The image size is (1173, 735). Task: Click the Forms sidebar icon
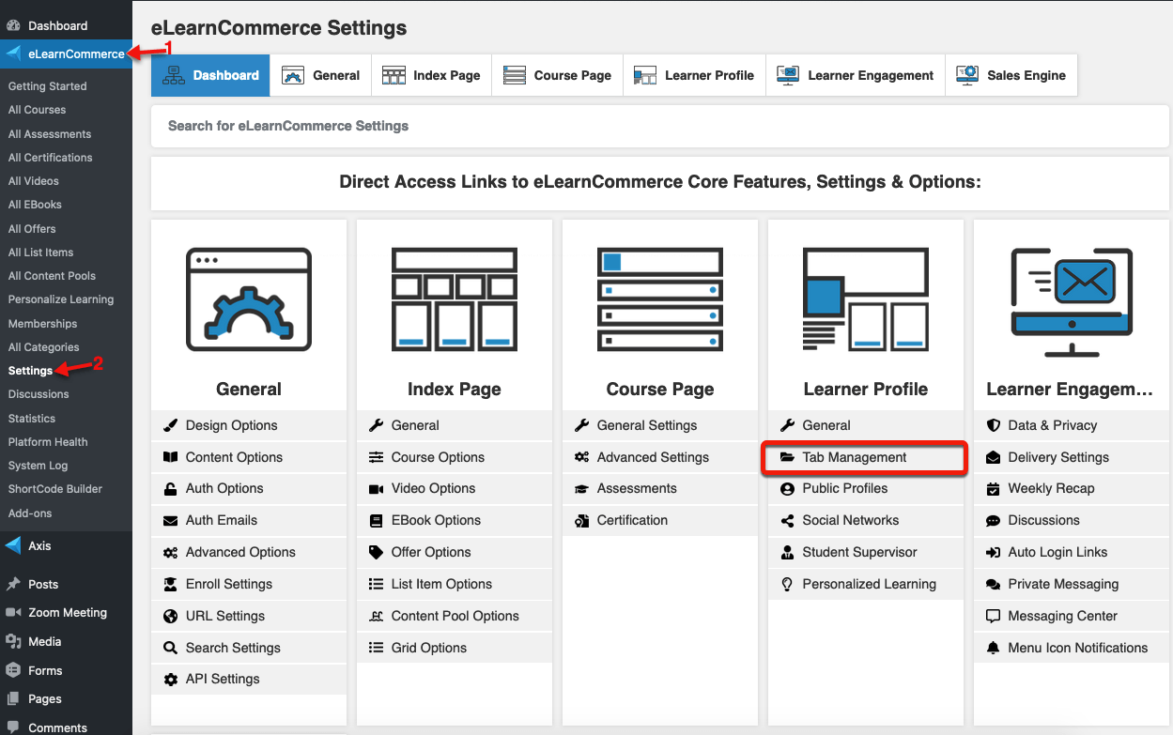pyautogui.click(x=13, y=670)
